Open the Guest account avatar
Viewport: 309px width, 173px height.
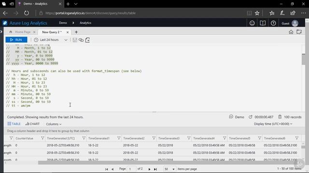[x=295, y=23]
